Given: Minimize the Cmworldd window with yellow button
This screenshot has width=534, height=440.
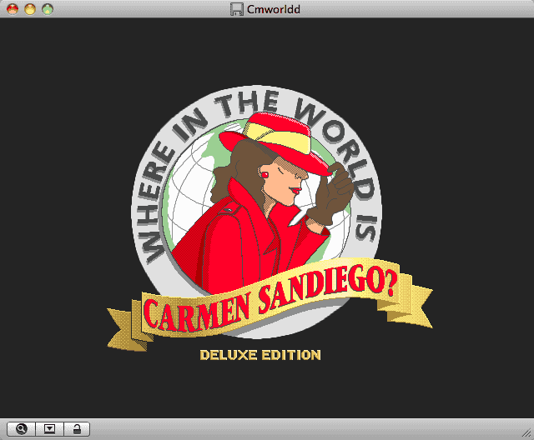Looking at the screenshot, I should point(30,9).
